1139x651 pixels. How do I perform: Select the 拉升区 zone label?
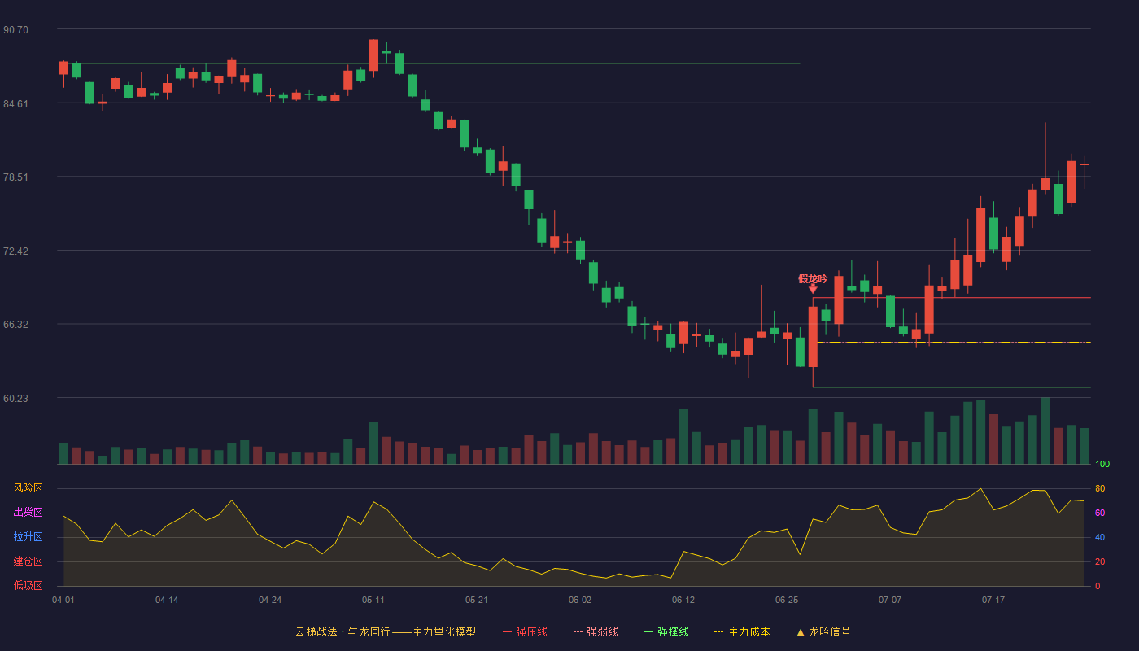pos(28,537)
